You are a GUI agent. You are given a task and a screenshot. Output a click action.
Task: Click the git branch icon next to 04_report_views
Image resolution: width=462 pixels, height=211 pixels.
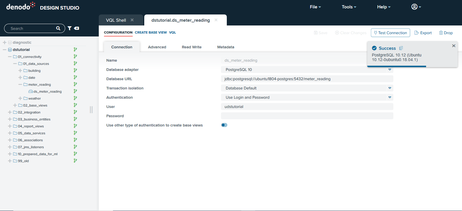tap(75, 126)
